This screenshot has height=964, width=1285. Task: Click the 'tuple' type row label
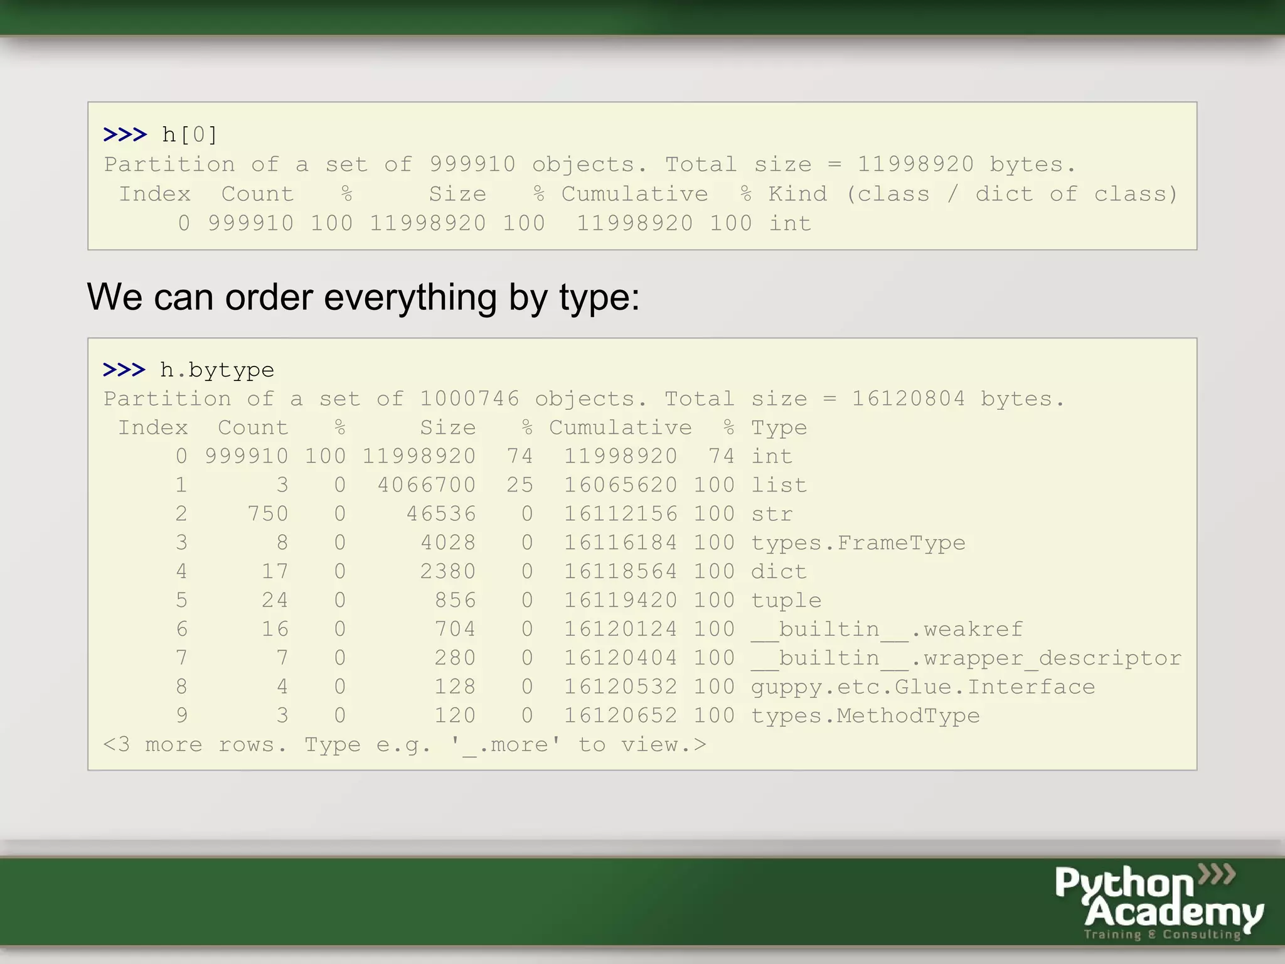click(x=786, y=601)
